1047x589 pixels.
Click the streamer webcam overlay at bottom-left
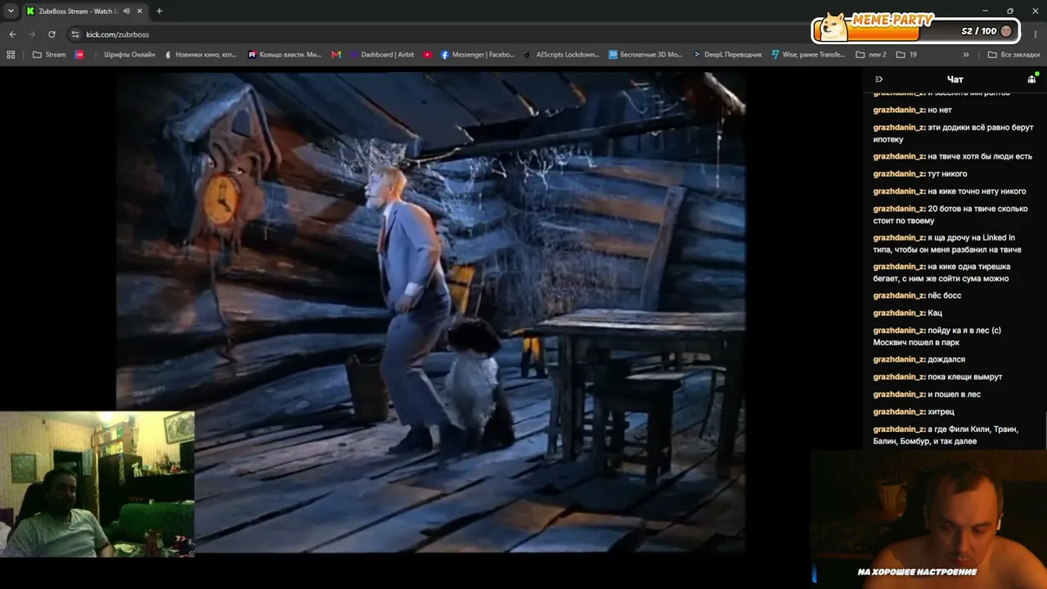(x=97, y=484)
